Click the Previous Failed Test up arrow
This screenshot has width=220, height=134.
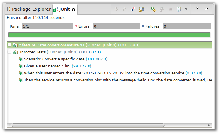[124, 9]
